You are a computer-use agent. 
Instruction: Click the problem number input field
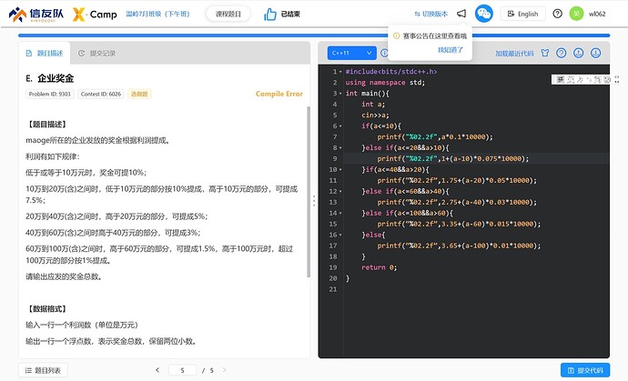tap(182, 370)
